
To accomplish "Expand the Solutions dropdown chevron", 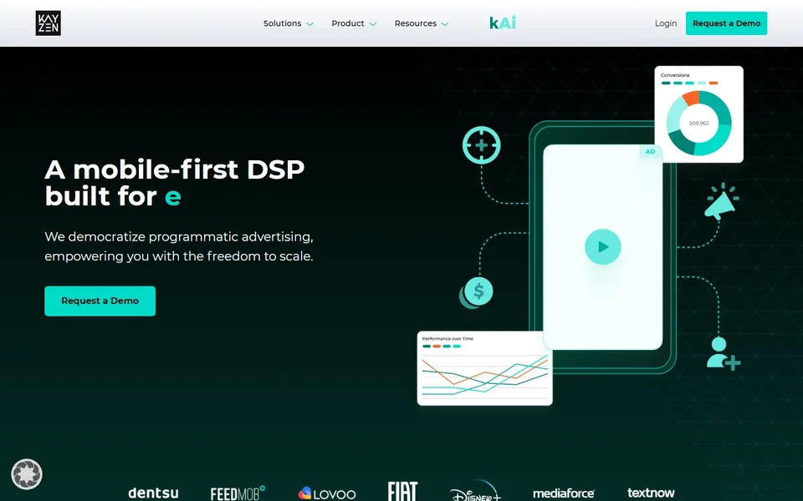I will click(309, 24).
